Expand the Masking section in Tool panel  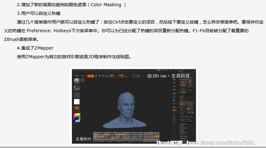(182, 130)
